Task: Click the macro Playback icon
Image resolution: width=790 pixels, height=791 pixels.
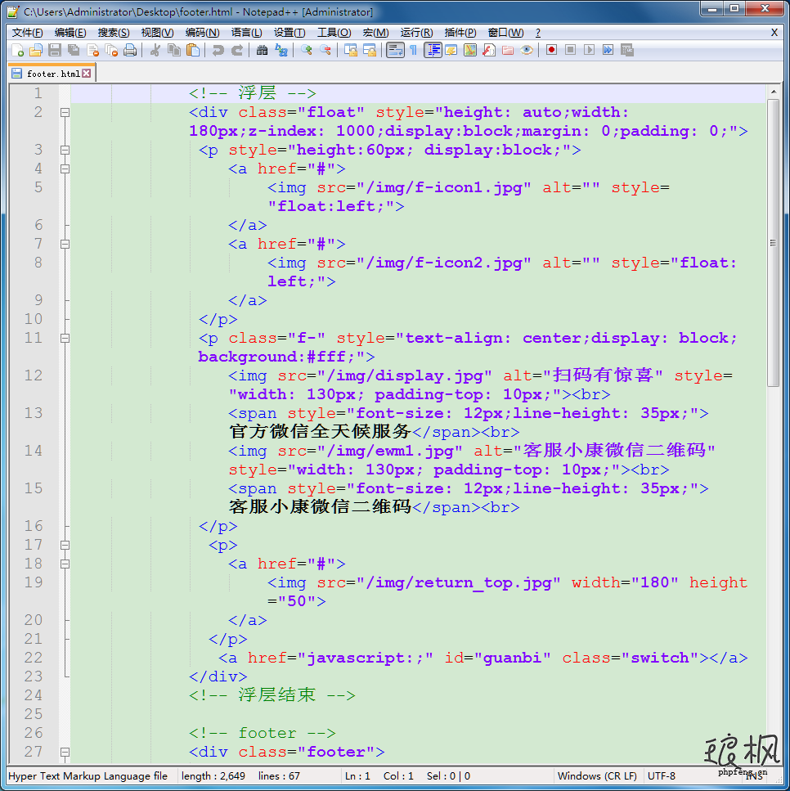Action: [589, 50]
